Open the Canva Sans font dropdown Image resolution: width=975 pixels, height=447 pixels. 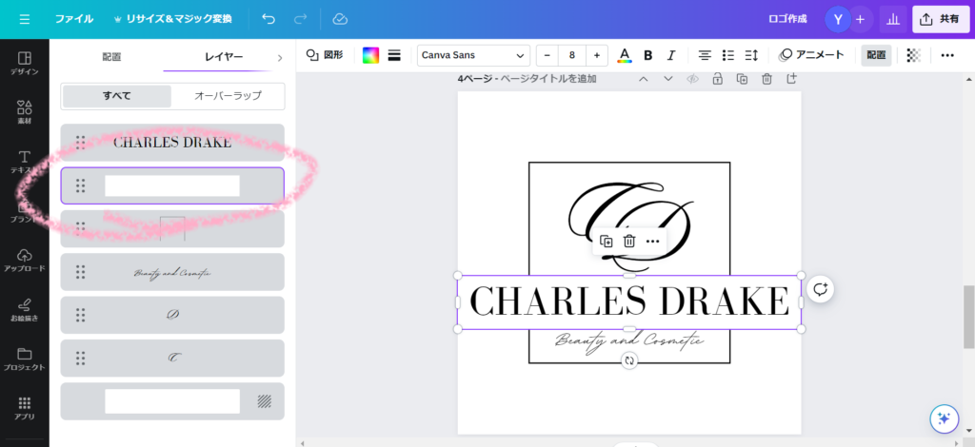473,55
